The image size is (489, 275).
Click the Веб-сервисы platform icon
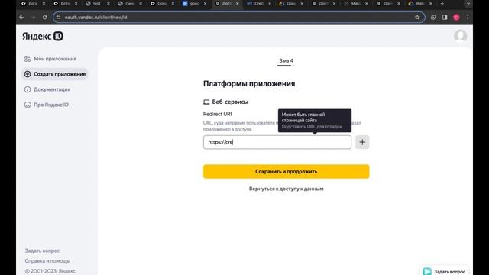coord(206,102)
